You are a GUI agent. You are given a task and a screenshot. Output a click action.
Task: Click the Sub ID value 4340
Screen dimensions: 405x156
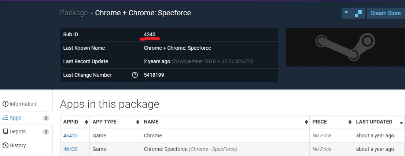point(150,34)
